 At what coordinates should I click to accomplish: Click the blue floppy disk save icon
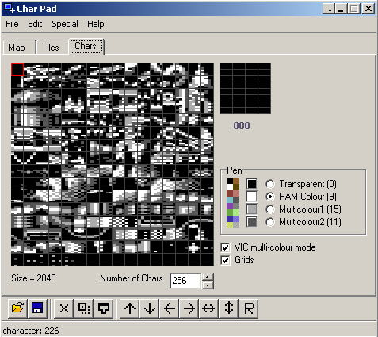coord(37,308)
